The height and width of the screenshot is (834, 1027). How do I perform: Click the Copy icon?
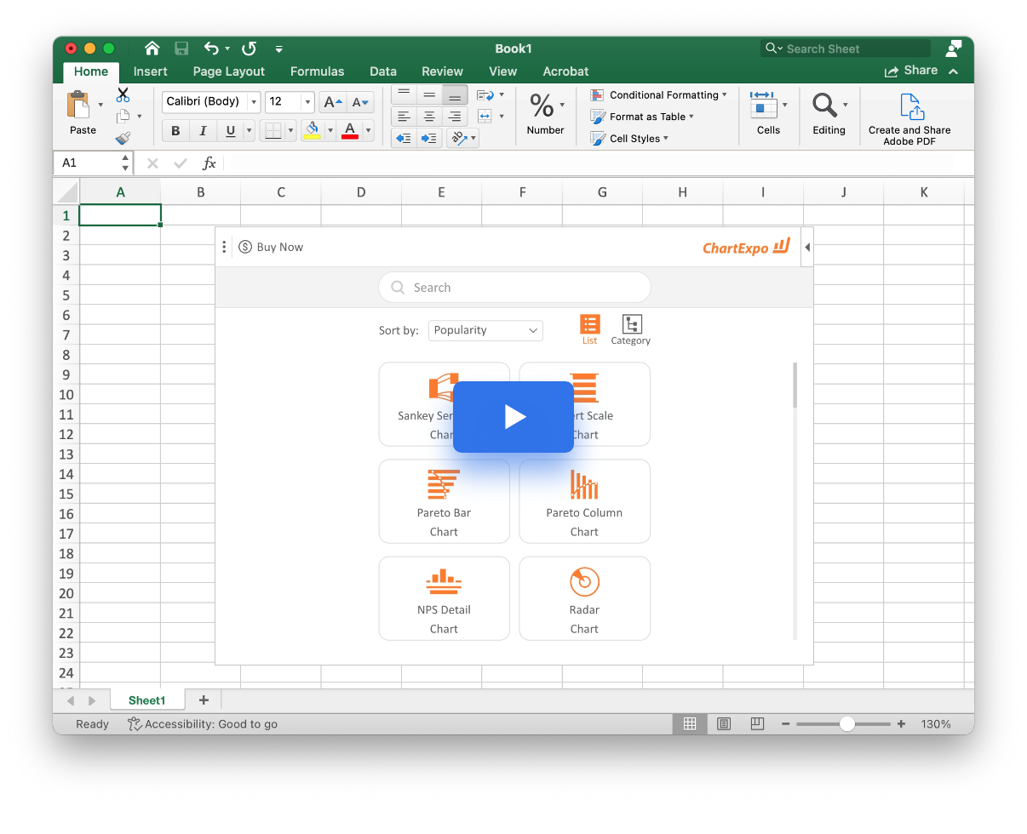123,117
